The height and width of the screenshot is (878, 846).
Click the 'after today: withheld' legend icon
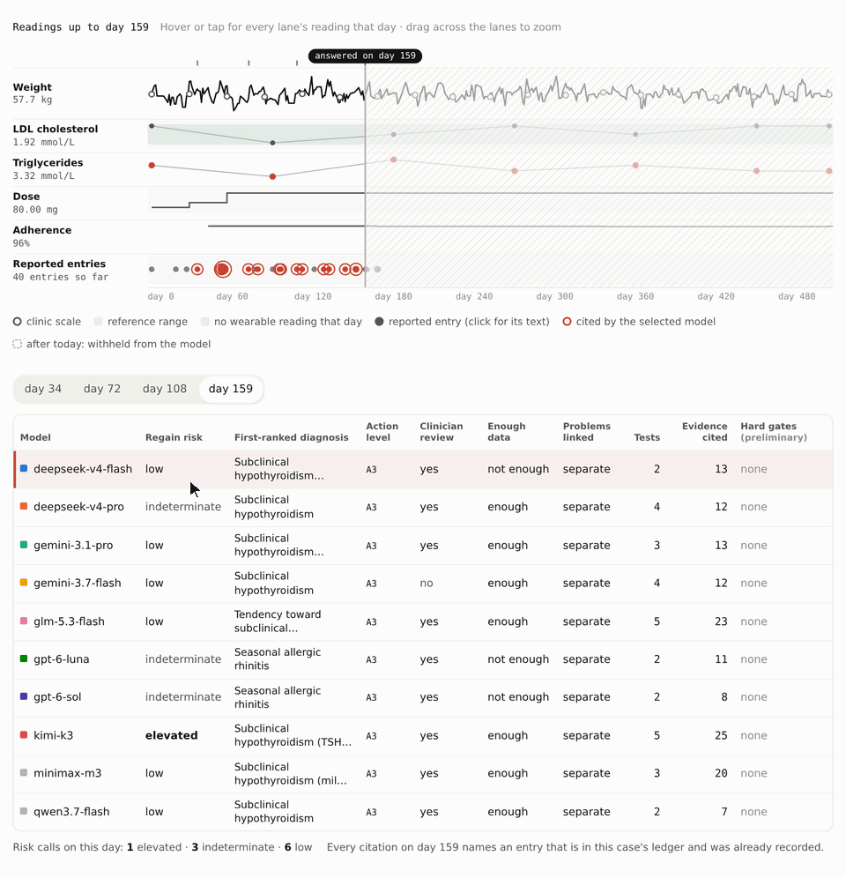(x=18, y=344)
